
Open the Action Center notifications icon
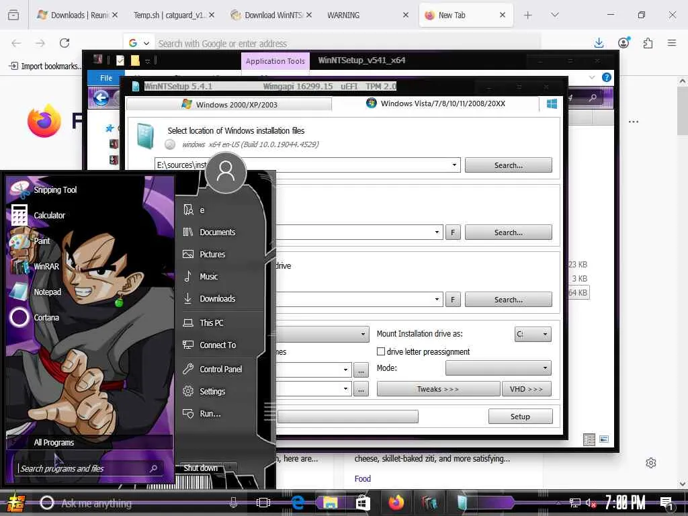[x=667, y=504]
